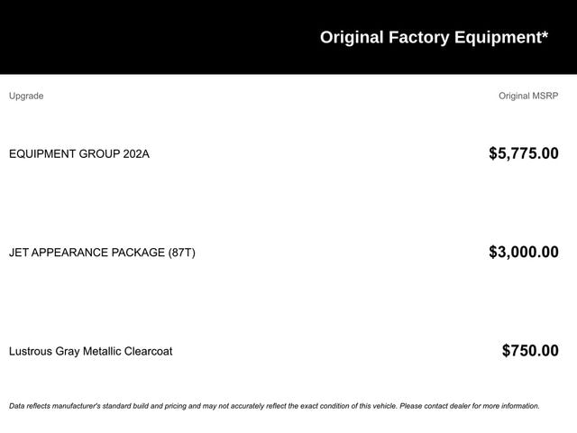Click the word "MSRP" in column header
The height and width of the screenshot is (433, 577).
coord(544,96)
